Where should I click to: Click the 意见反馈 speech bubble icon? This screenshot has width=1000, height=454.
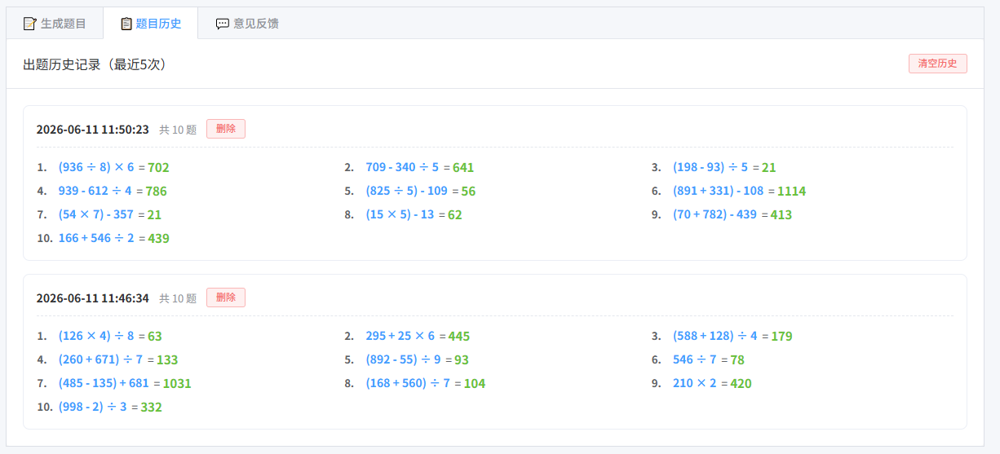coord(222,24)
